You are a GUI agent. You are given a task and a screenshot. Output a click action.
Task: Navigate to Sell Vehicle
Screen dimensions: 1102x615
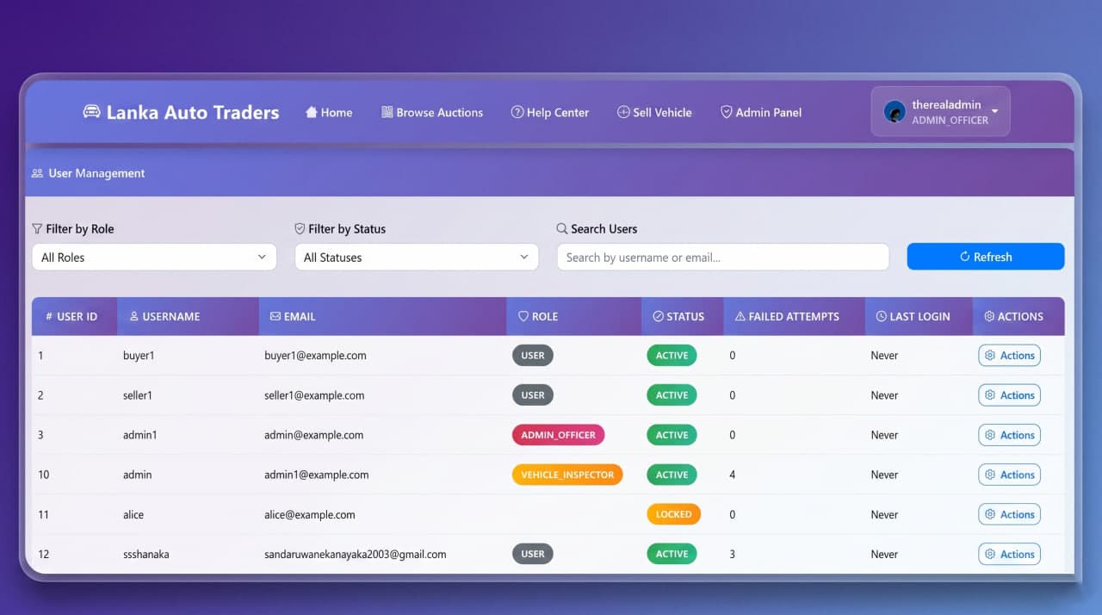point(654,112)
